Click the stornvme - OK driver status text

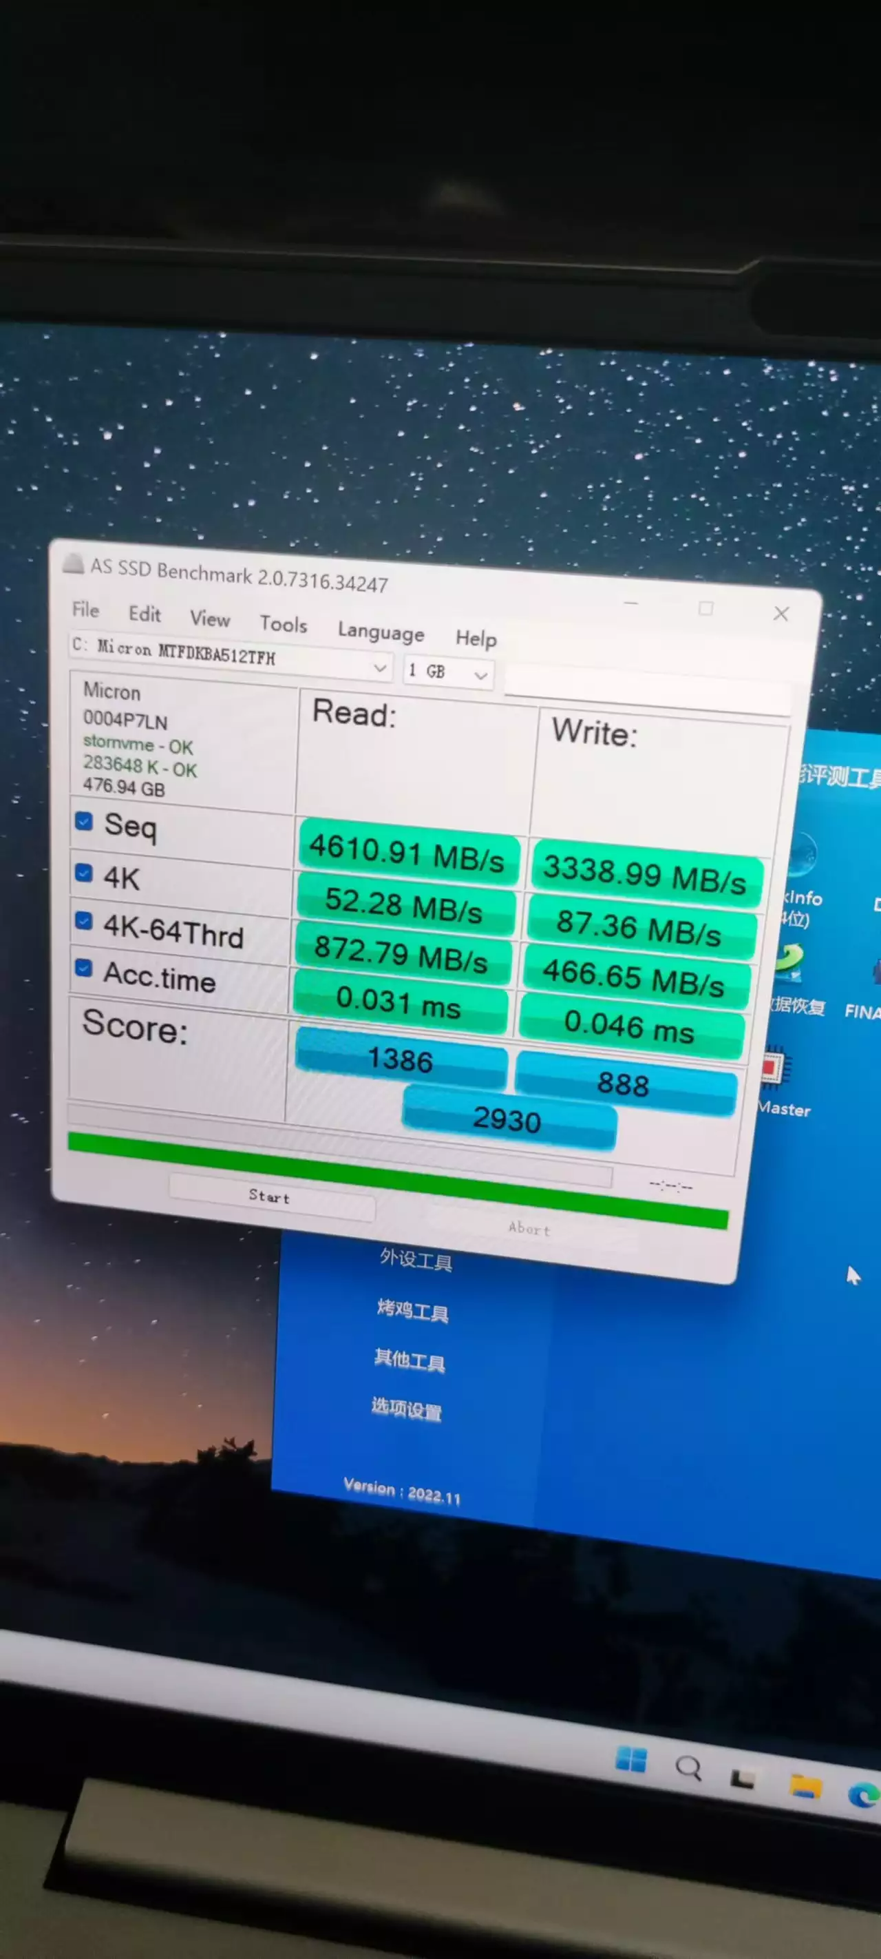pos(138,744)
